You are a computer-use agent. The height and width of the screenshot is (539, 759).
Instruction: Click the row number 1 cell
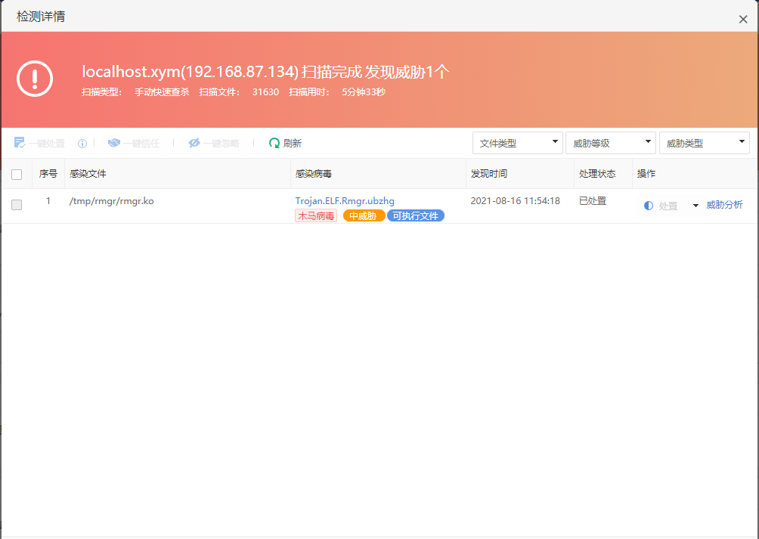pyautogui.click(x=48, y=201)
